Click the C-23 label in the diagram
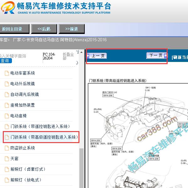 tap(96, 112)
